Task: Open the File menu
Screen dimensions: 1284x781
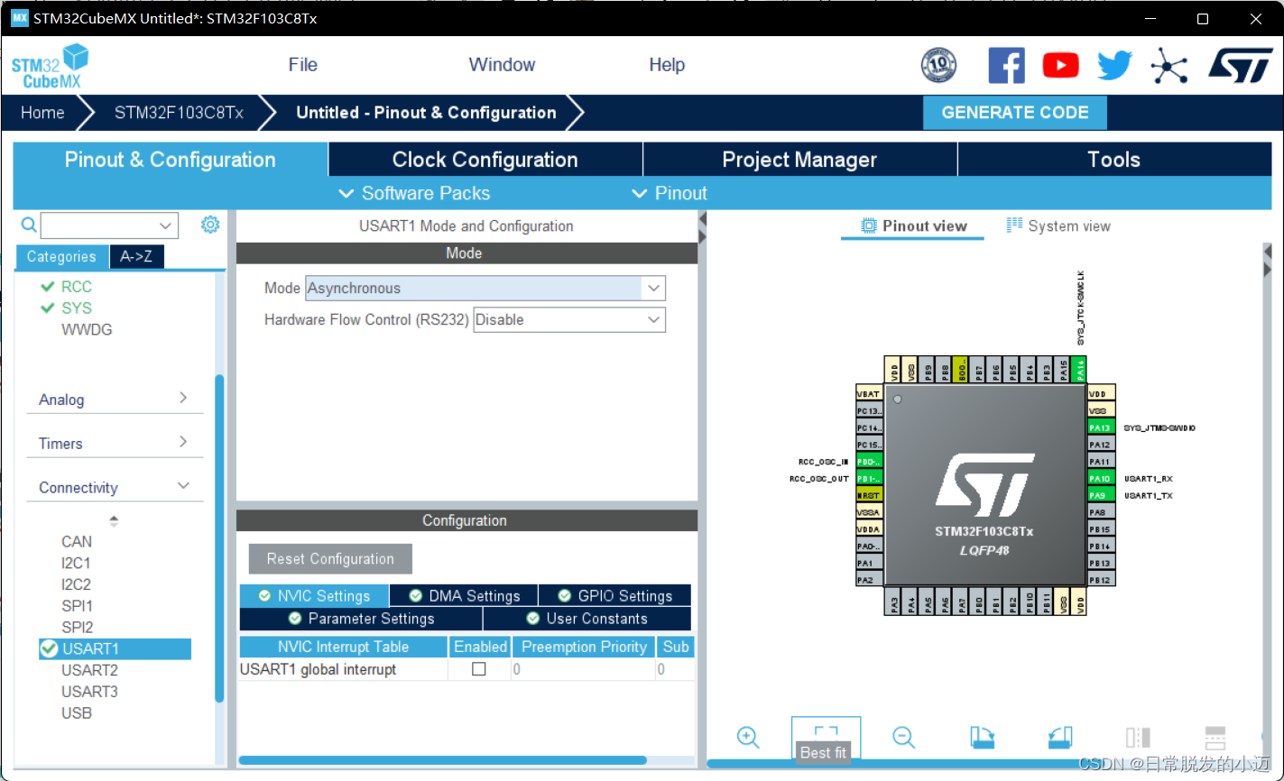Action: point(303,65)
